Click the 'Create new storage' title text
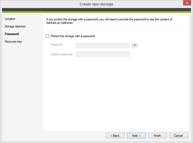This screenshot has height=143, width=193. pyautogui.click(x=96, y=4)
